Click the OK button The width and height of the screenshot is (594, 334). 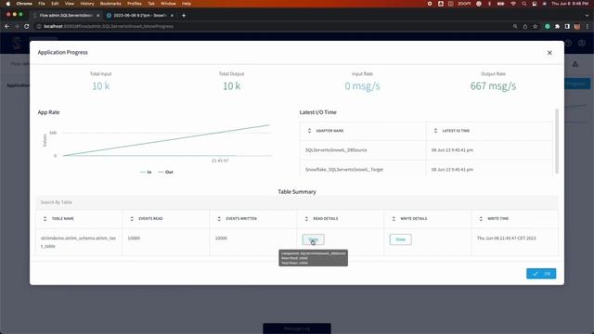click(541, 274)
